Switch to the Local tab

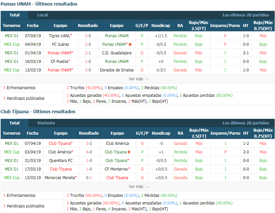pos(42,15)
